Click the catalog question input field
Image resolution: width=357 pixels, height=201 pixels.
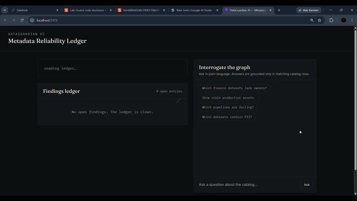(248, 185)
